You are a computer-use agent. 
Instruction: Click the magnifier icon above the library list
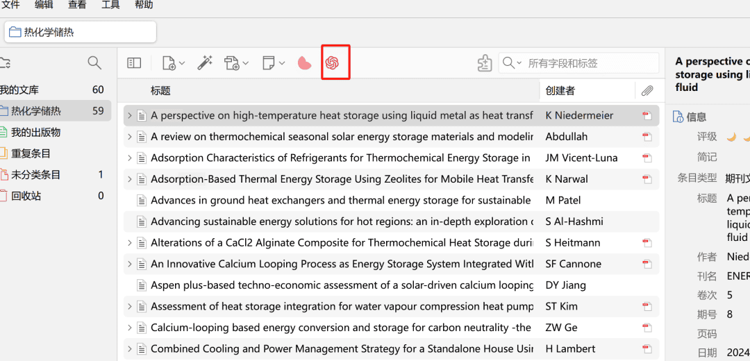(x=94, y=63)
